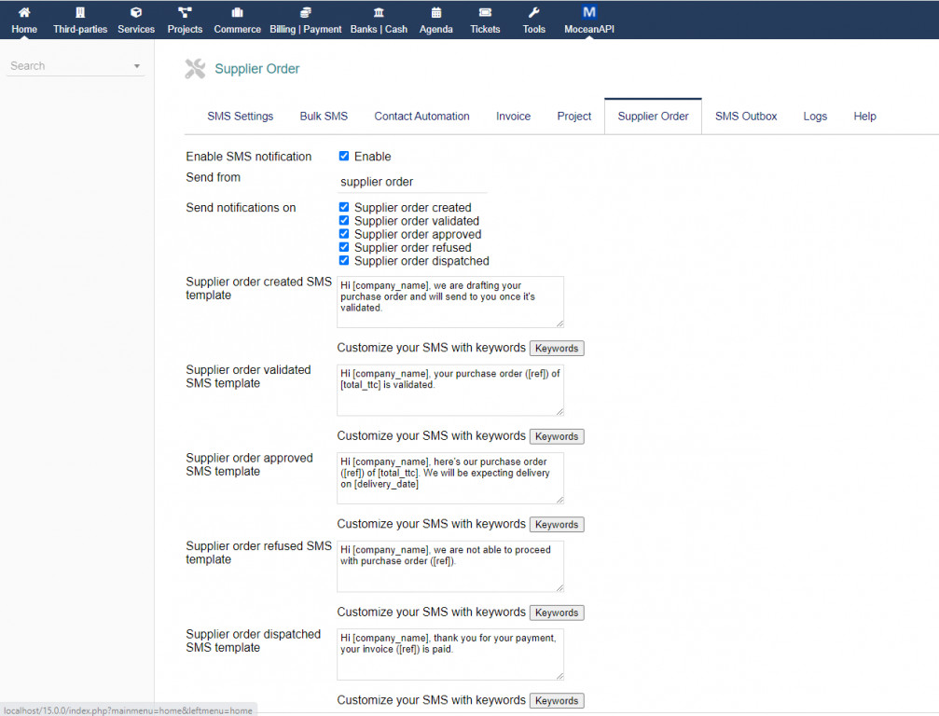Click Keywords button under created template
Screen dimensions: 939x716
(557, 349)
